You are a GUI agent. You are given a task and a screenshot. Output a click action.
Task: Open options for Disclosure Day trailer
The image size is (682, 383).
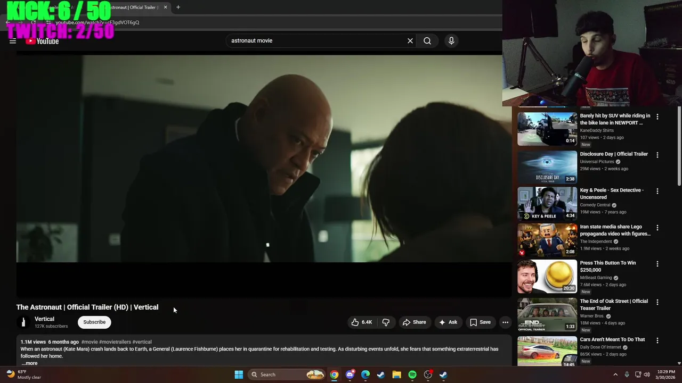[657, 155]
